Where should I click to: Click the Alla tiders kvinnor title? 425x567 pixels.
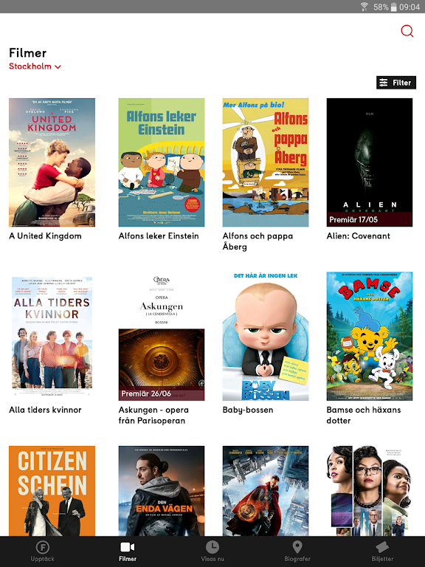[x=45, y=410]
